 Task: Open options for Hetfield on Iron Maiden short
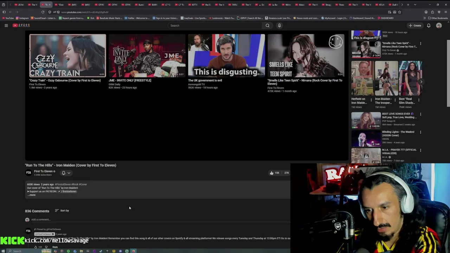[371, 100]
